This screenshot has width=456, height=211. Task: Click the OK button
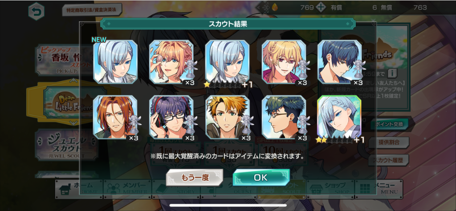pos(261,177)
